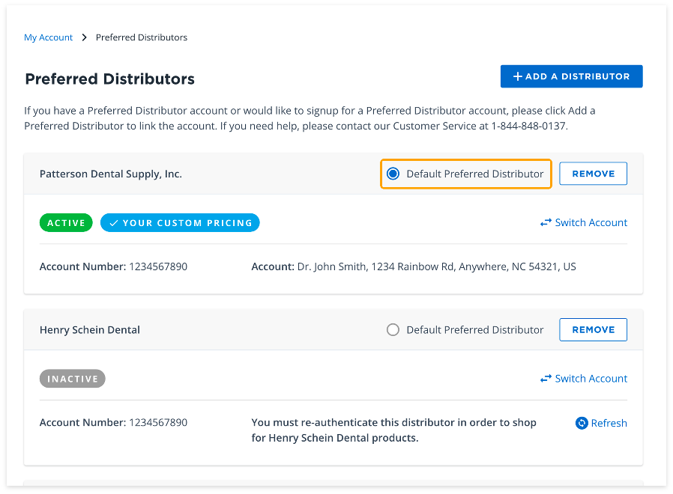Click the plus icon on Add a Distributor
The height and width of the screenshot is (494, 673).
pos(517,76)
